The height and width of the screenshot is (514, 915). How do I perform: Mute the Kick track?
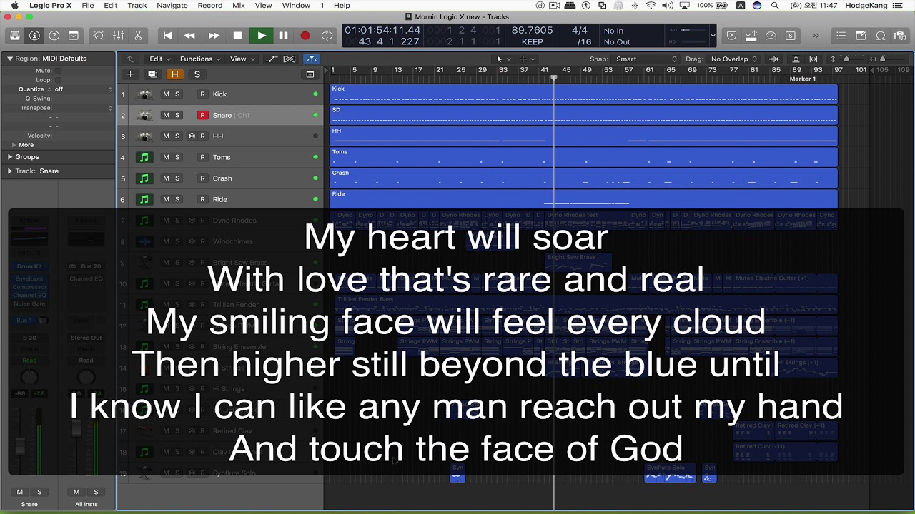coord(166,94)
